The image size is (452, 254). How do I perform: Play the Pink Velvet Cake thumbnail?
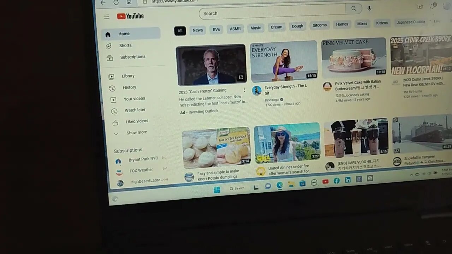tap(354, 58)
